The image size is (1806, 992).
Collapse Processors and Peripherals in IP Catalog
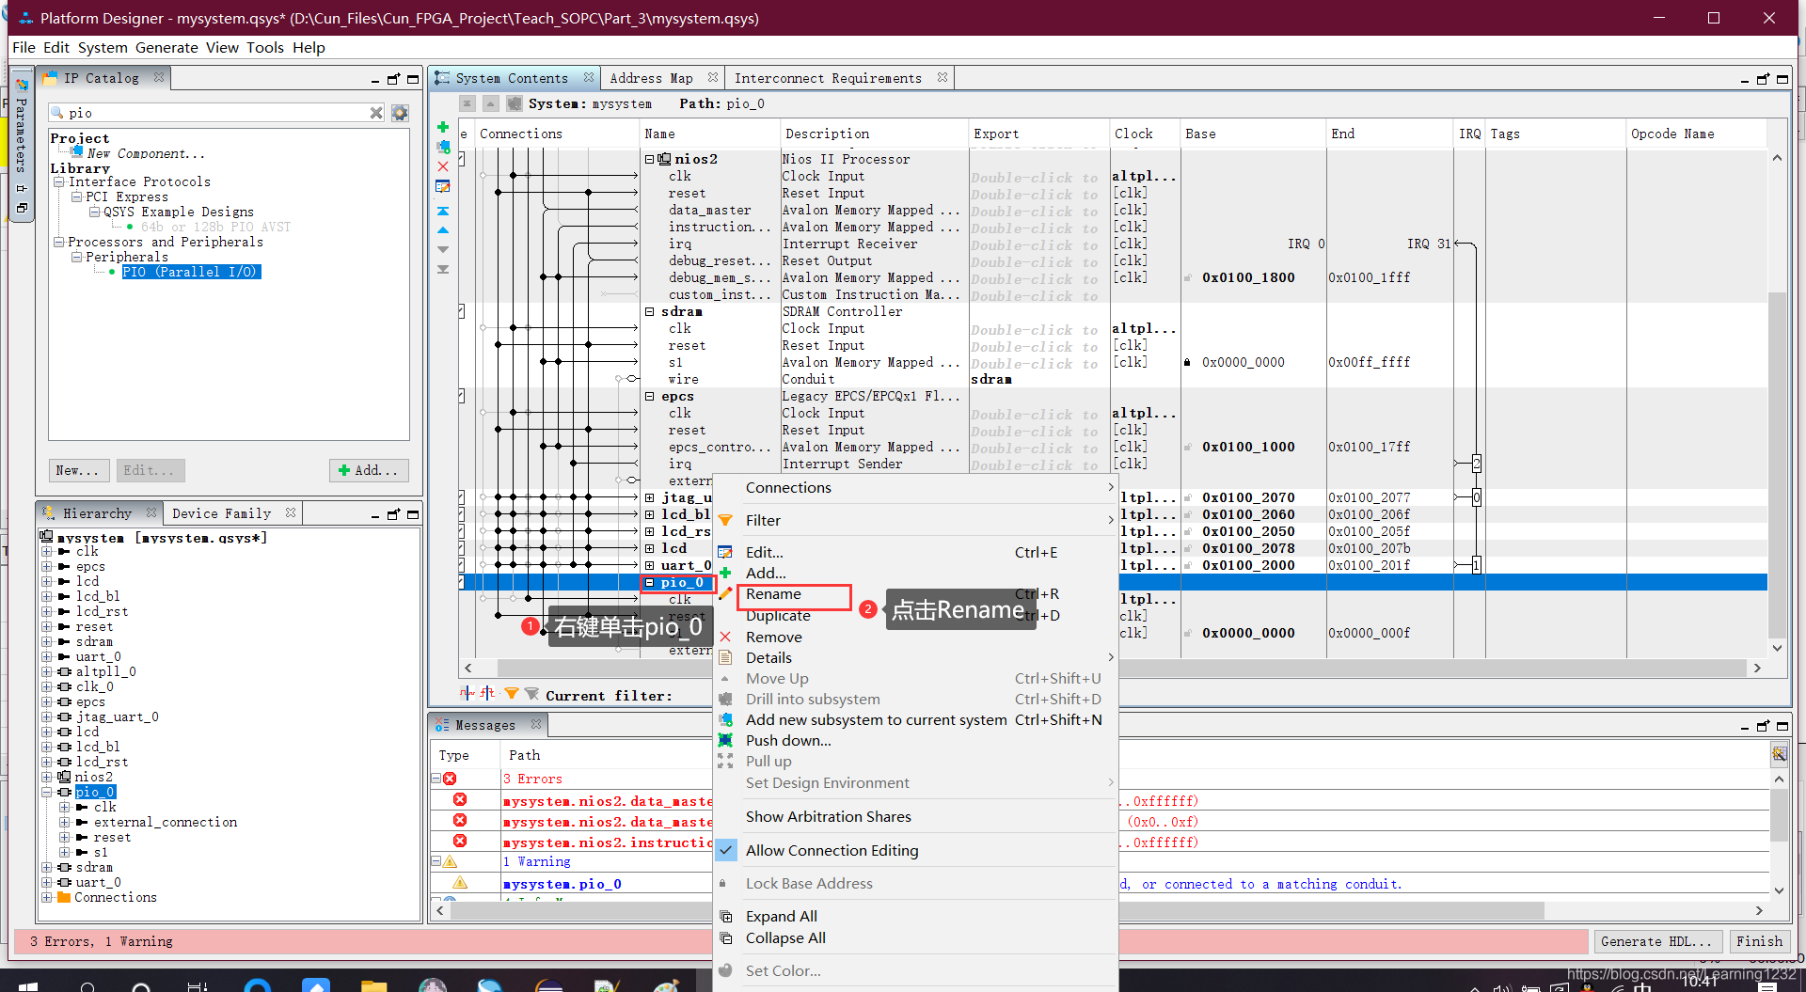click(59, 242)
